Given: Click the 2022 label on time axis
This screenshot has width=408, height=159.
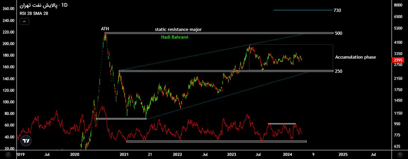Looking at the screenshot, I should (177, 154).
